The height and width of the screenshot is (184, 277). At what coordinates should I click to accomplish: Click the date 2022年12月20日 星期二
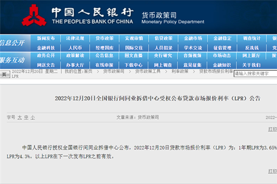[35, 71]
